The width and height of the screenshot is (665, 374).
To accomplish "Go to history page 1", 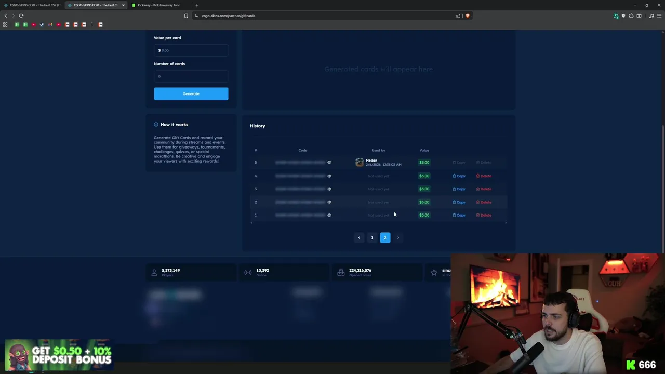I will point(372,238).
